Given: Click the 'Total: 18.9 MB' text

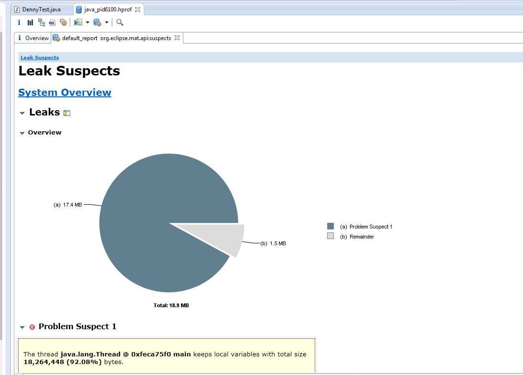Looking at the screenshot, I should 171,305.
